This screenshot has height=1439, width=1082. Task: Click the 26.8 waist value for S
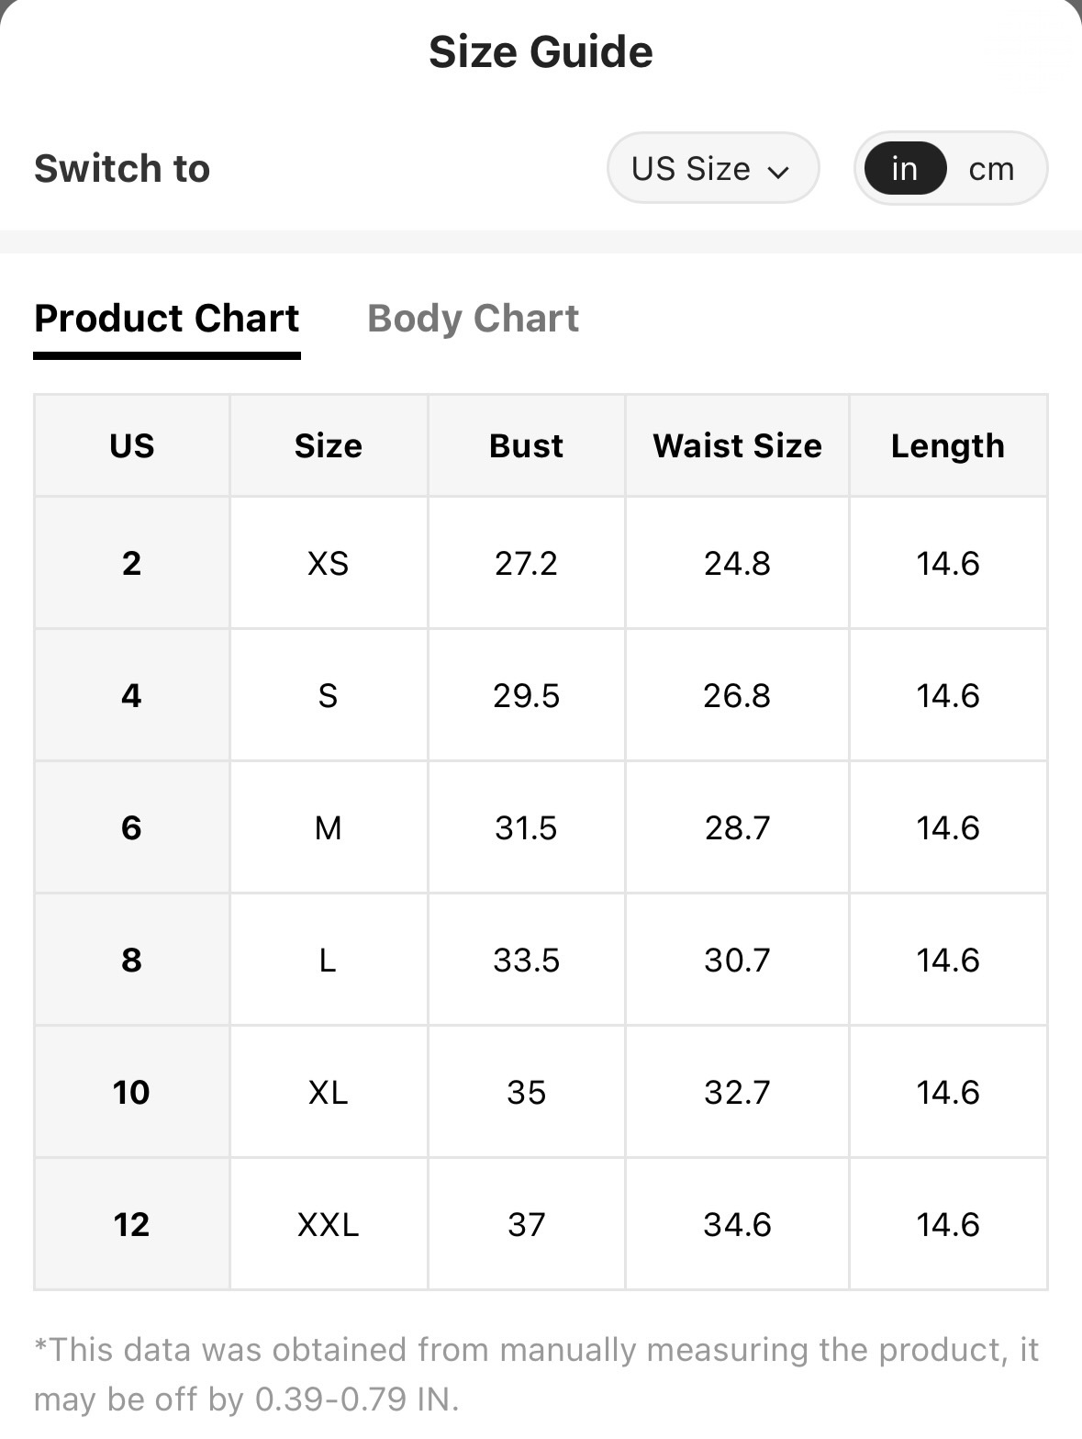(x=737, y=695)
